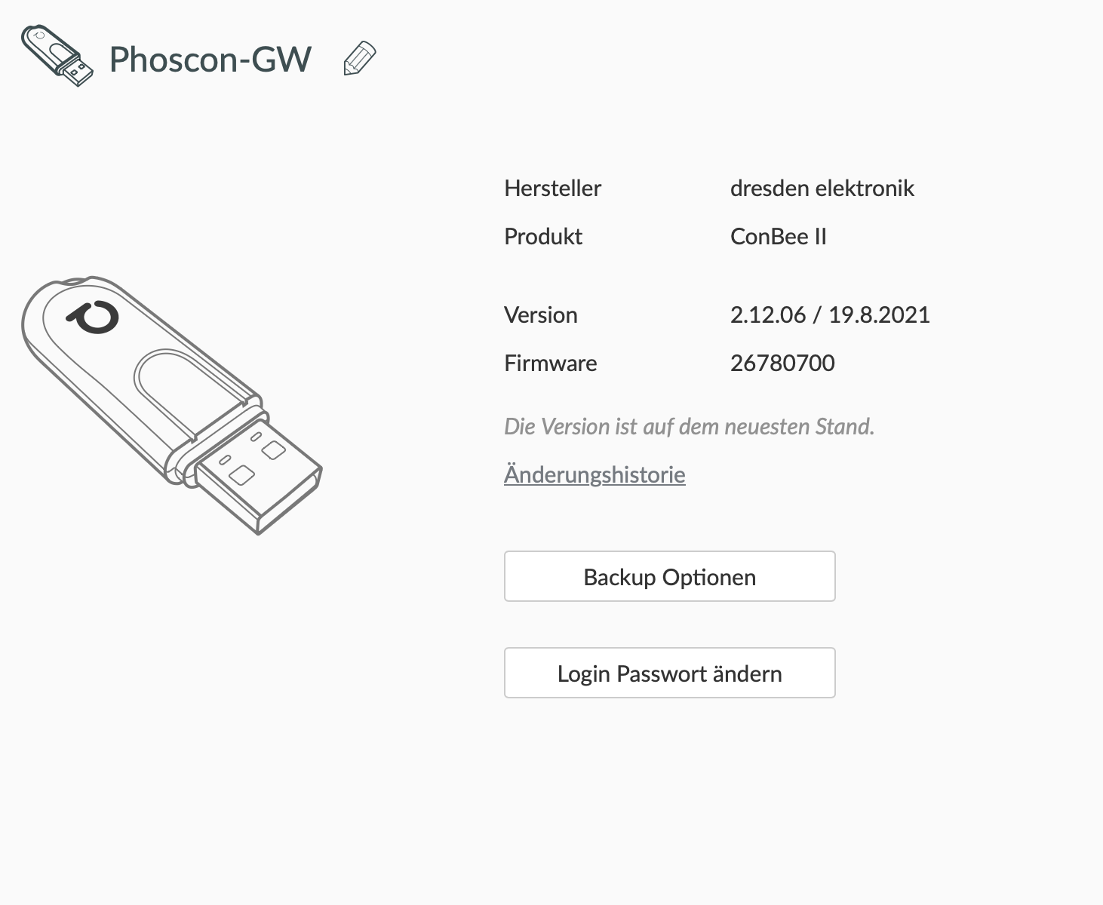Open the Änderungshistorie link

(x=595, y=474)
